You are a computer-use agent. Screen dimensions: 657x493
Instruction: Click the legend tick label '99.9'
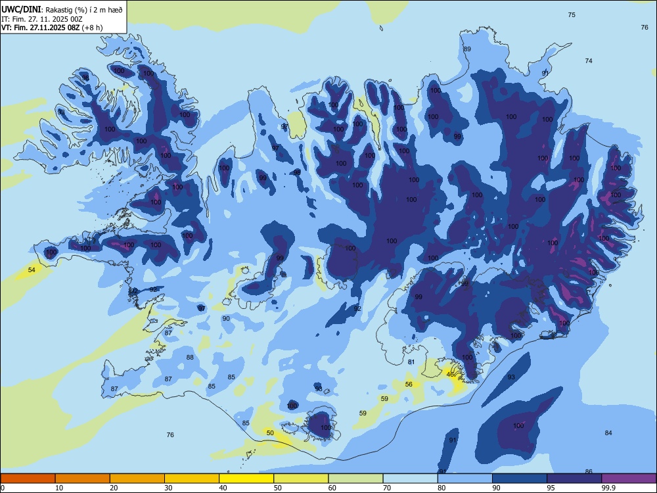click(x=608, y=488)
